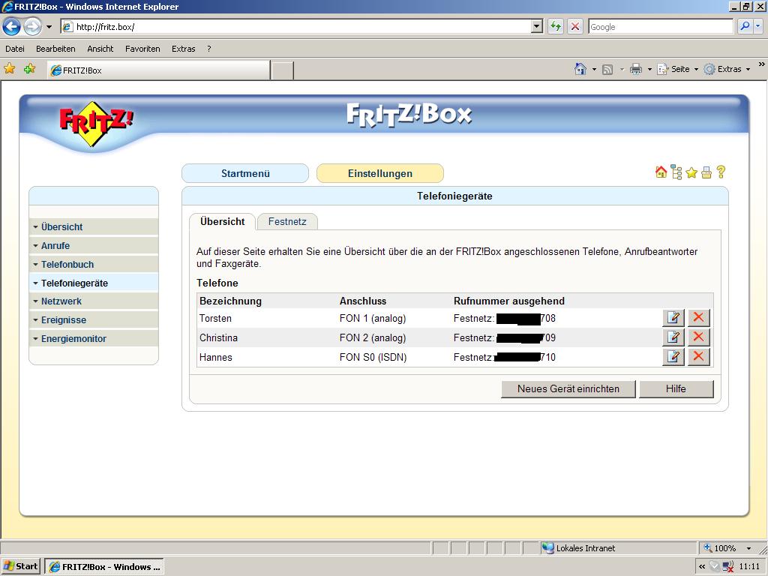The image size is (768, 576).
Task: Click the Windows Start button
Action: tap(21, 566)
